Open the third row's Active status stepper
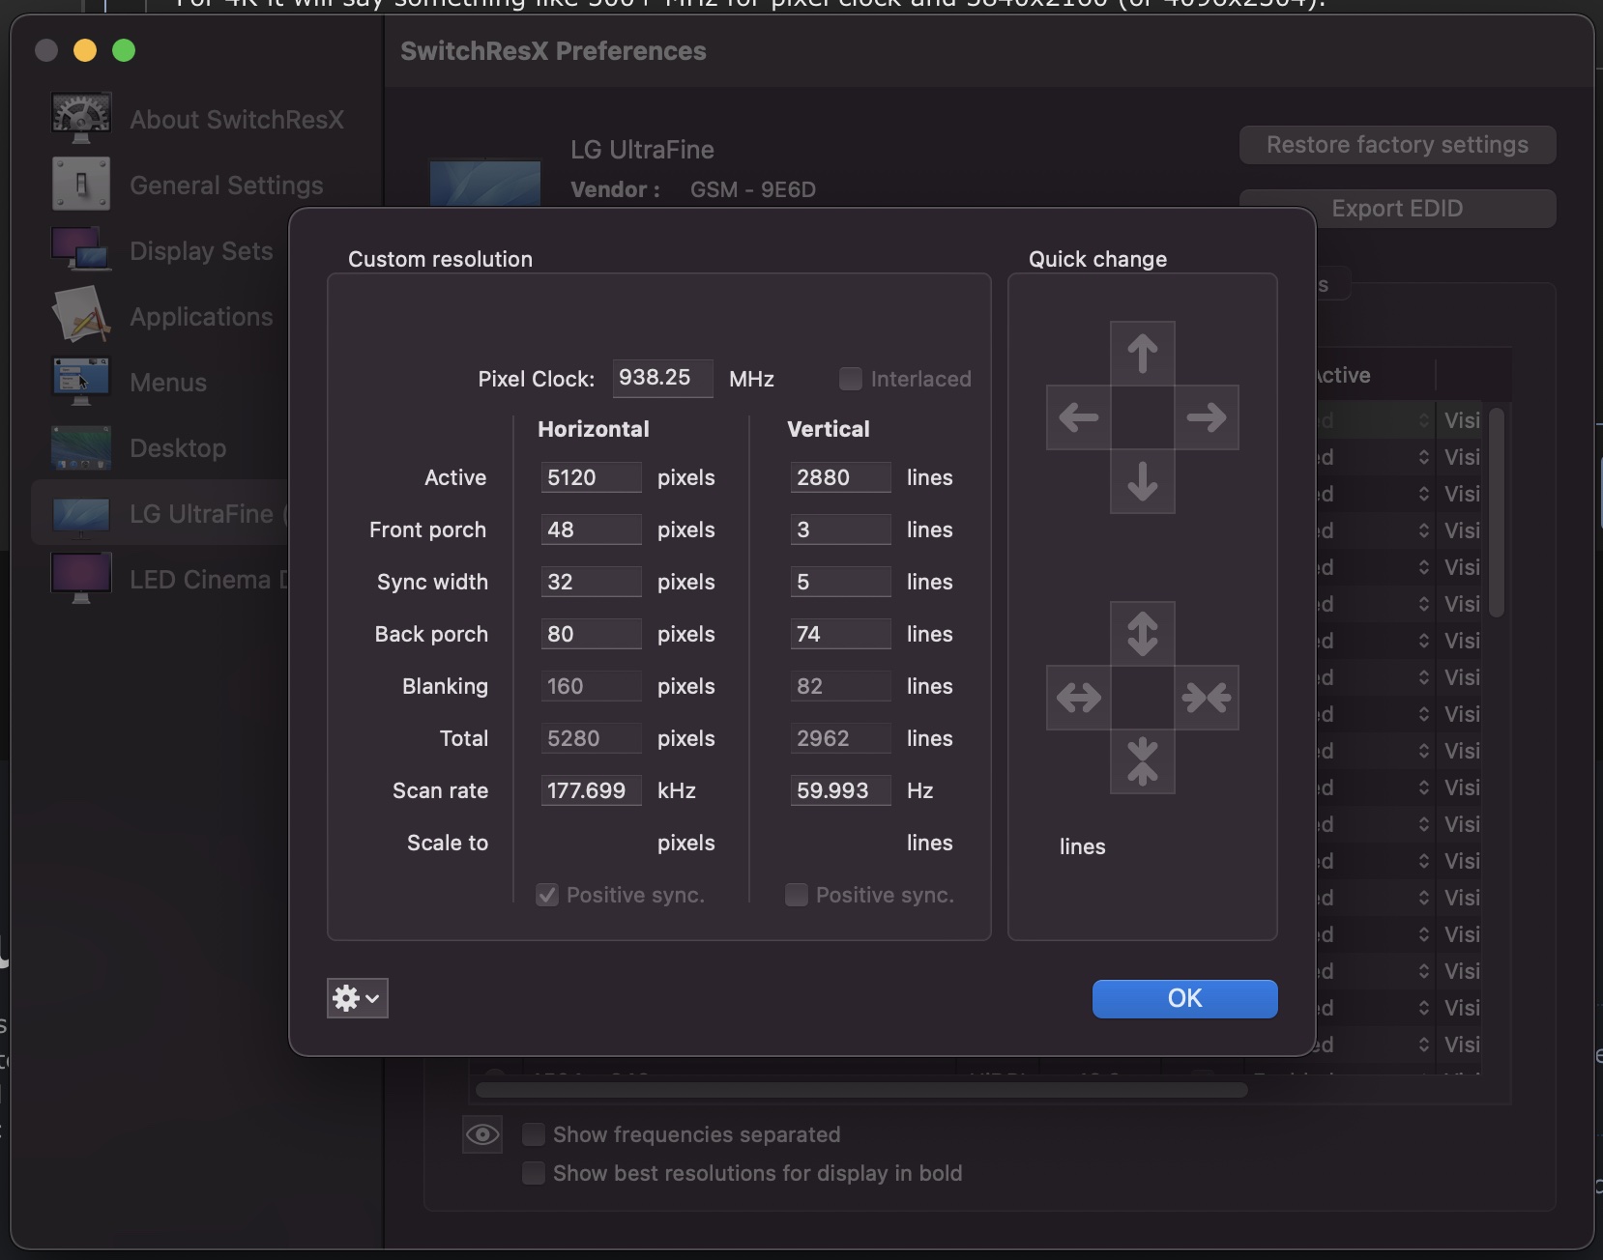The height and width of the screenshot is (1260, 1603). 1424,494
